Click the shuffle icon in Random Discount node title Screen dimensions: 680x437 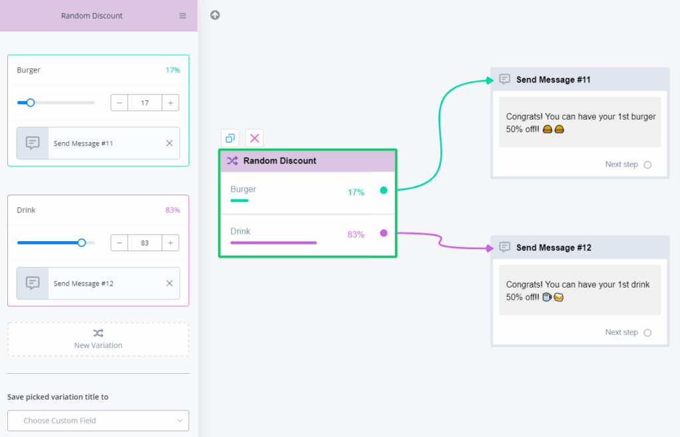point(232,161)
